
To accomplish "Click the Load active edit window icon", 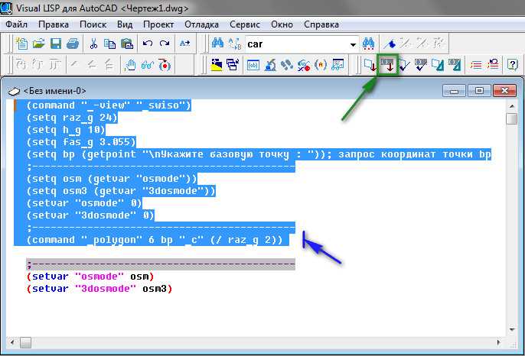I will (x=371, y=65).
